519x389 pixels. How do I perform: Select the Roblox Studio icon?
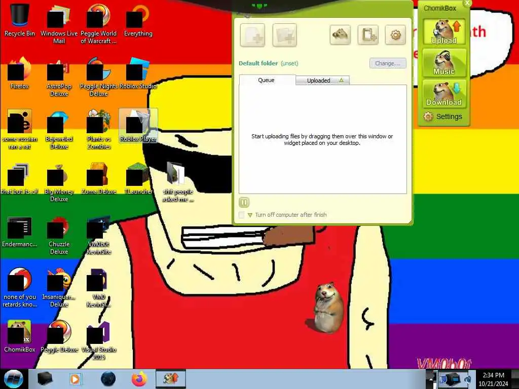click(x=138, y=73)
